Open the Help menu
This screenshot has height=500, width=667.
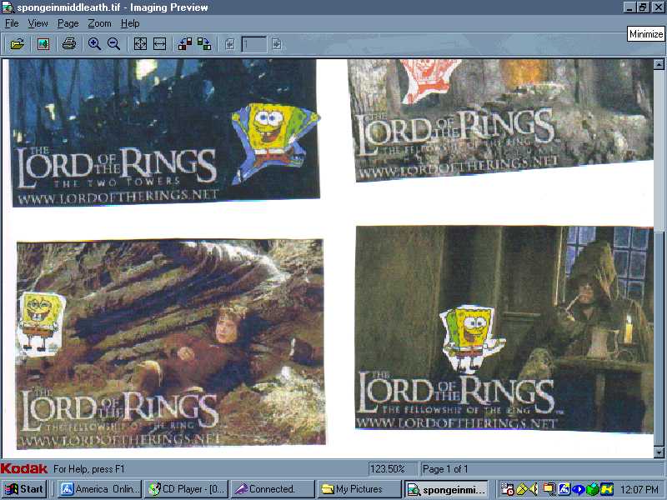130,23
